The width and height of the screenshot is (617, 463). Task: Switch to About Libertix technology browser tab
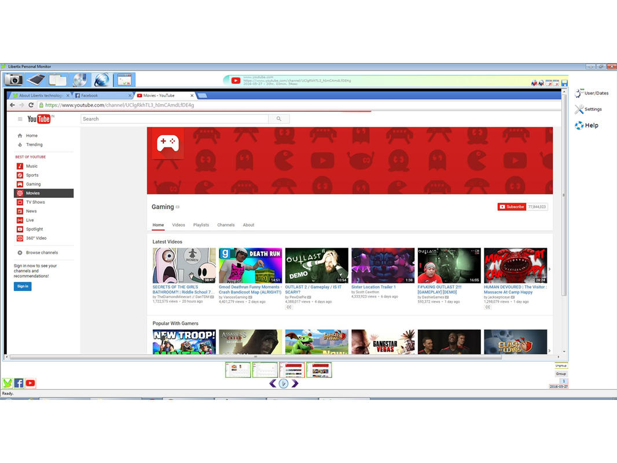pos(41,95)
